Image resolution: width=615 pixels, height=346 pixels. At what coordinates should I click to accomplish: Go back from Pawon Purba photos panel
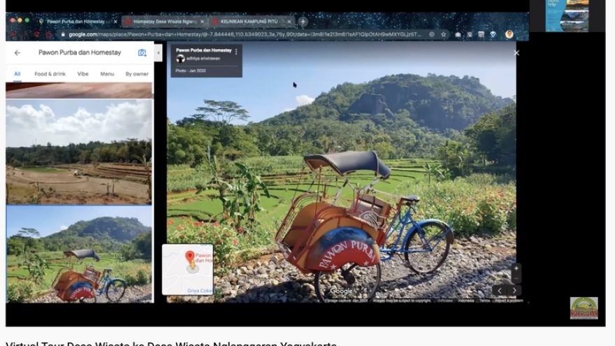(x=17, y=52)
